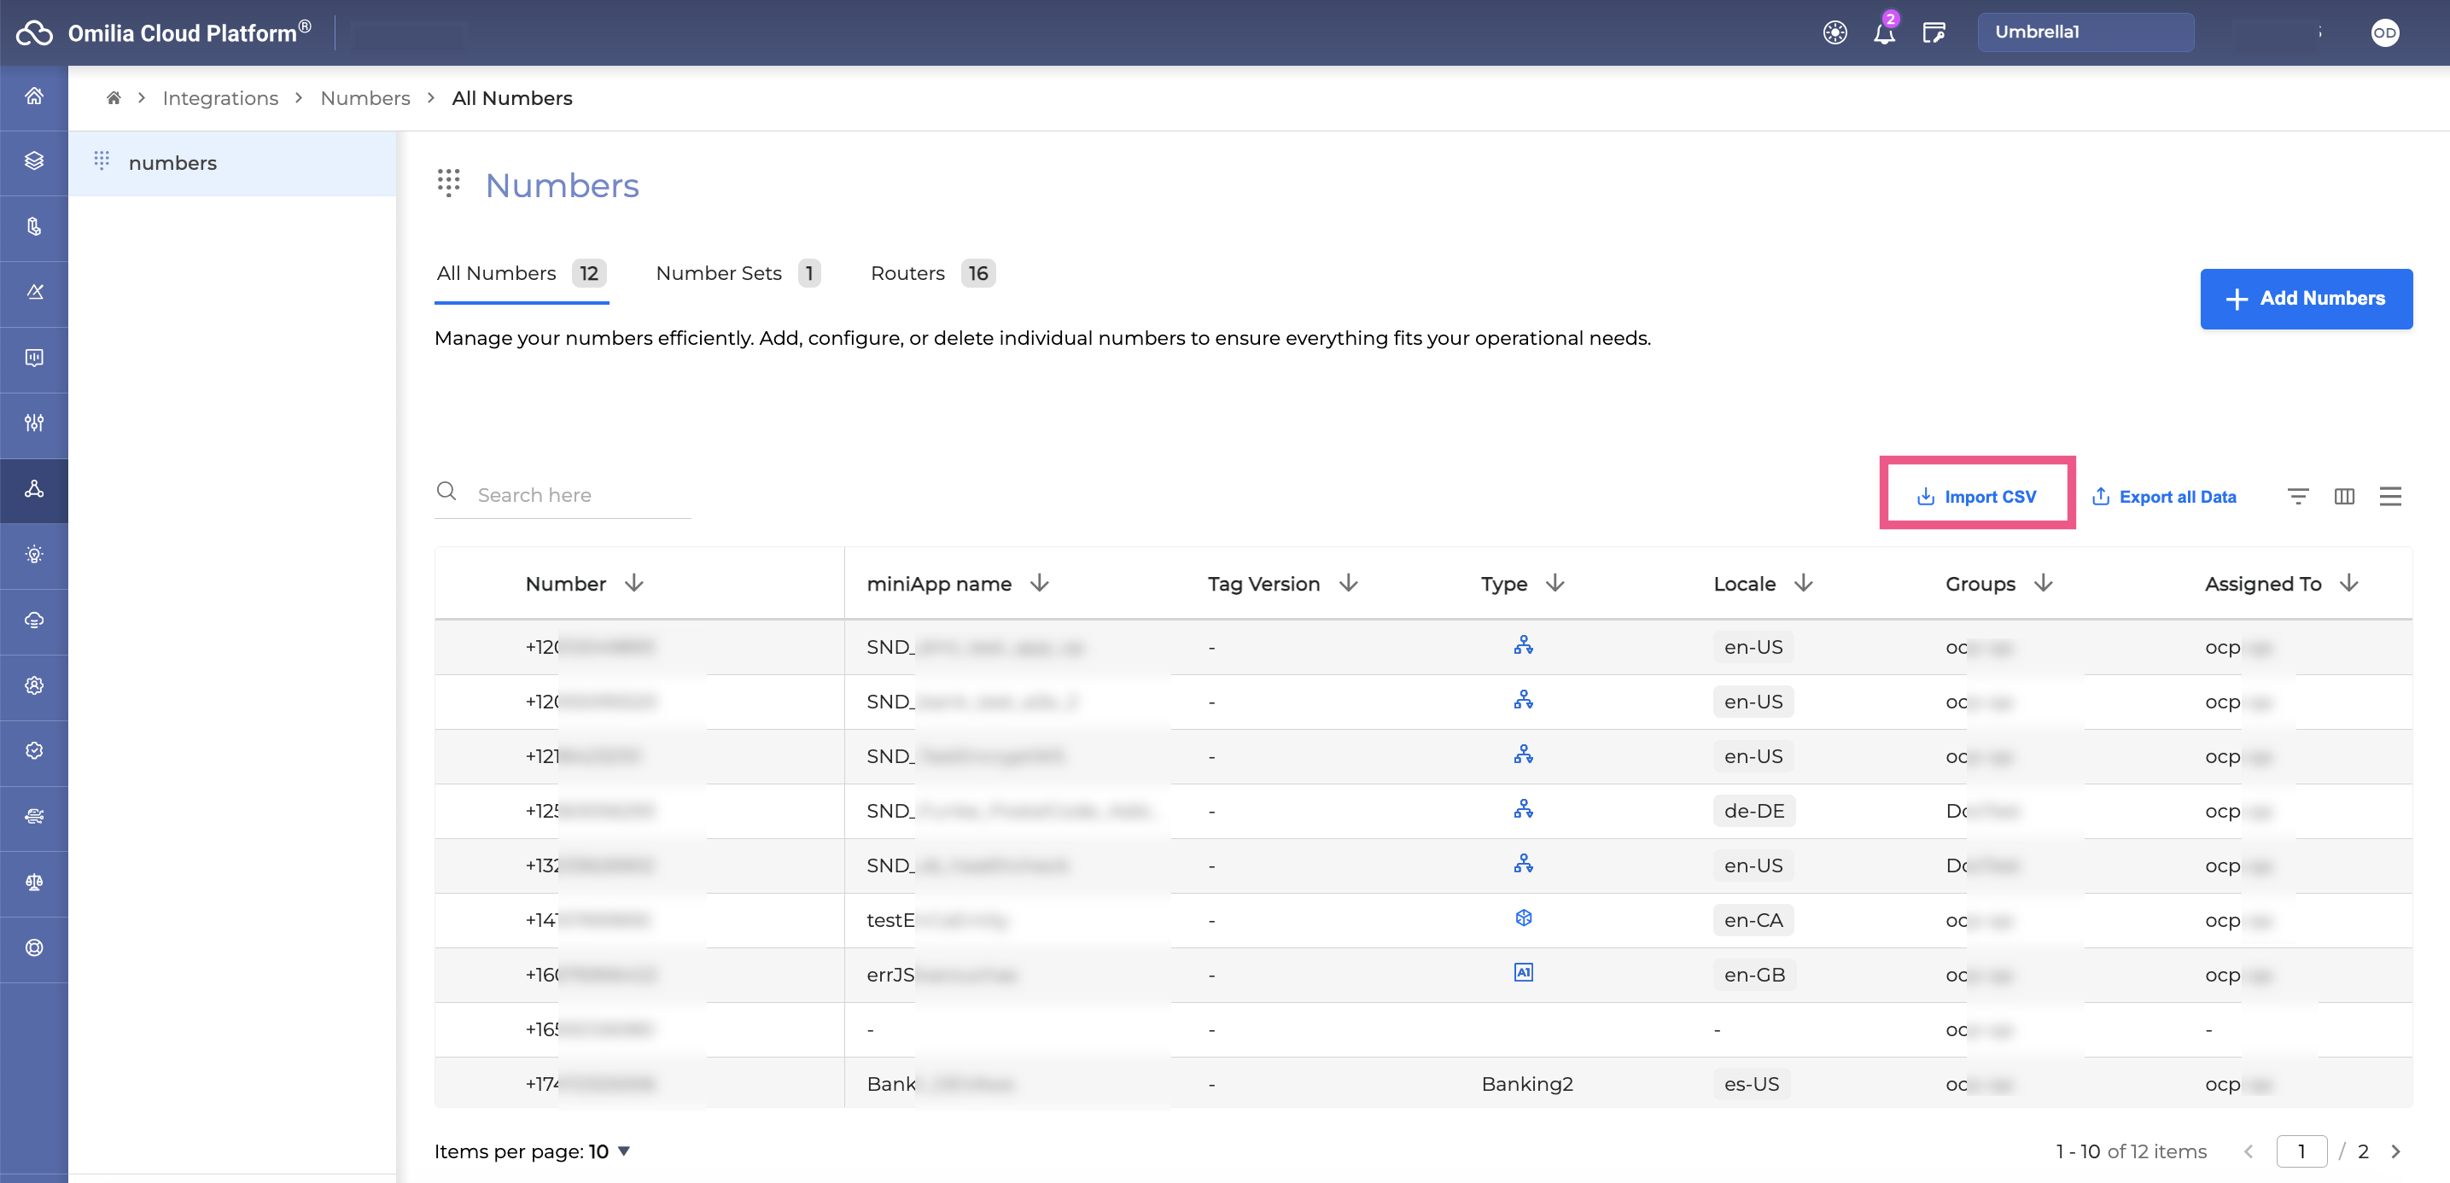
Task: Click the Tag Version column sort arrow
Action: click(x=1350, y=581)
